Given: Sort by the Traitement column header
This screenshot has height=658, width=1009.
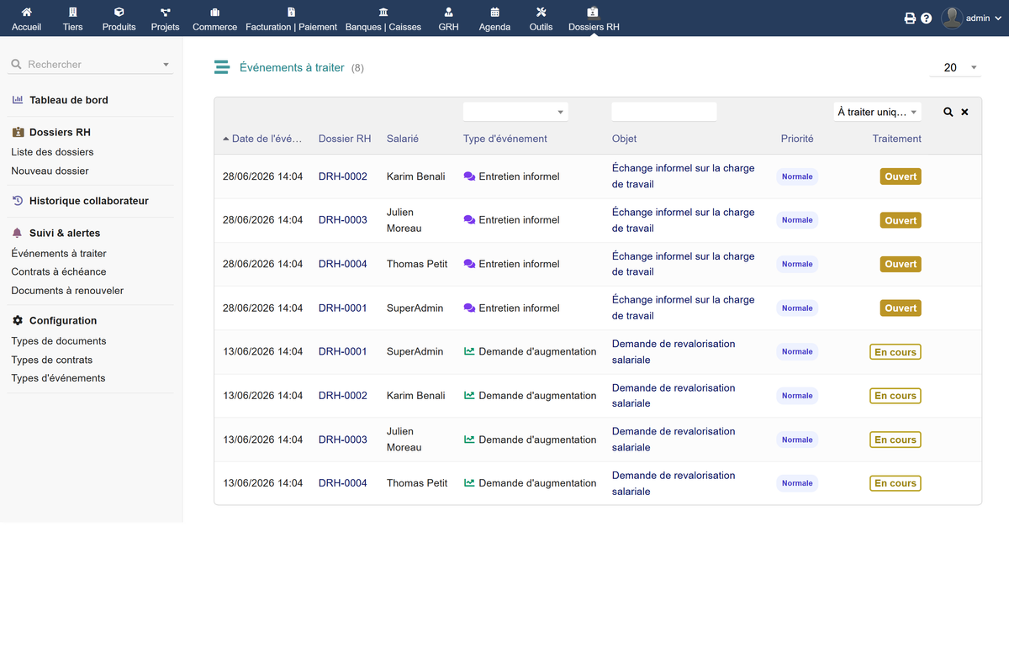Looking at the screenshot, I should click(897, 139).
